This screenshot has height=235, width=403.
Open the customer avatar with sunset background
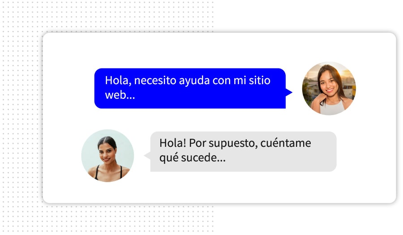point(329,88)
